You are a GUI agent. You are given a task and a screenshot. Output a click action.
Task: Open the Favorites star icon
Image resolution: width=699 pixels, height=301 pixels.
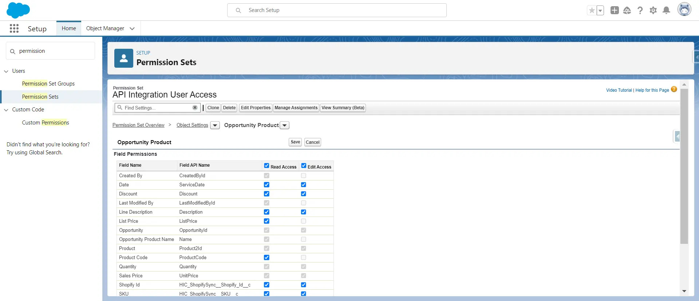click(592, 11)
